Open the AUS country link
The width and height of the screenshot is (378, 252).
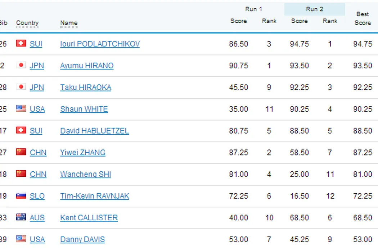coord(37,217)
